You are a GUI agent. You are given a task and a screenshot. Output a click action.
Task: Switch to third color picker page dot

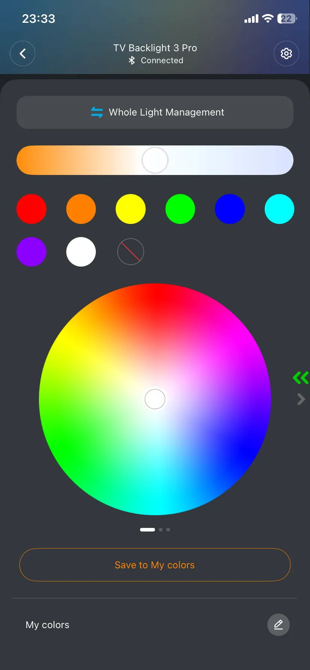[x=168, y=529]
